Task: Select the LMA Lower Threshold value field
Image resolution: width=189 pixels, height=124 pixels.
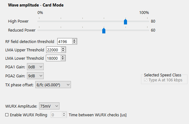Action: [x=53, y=58]
